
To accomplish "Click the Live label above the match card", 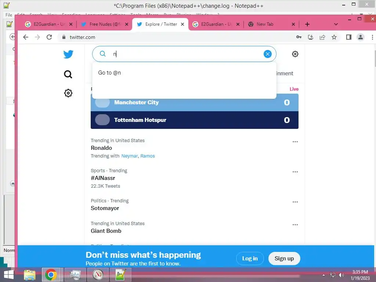I will pyautogui.click(x=294, y=89).
